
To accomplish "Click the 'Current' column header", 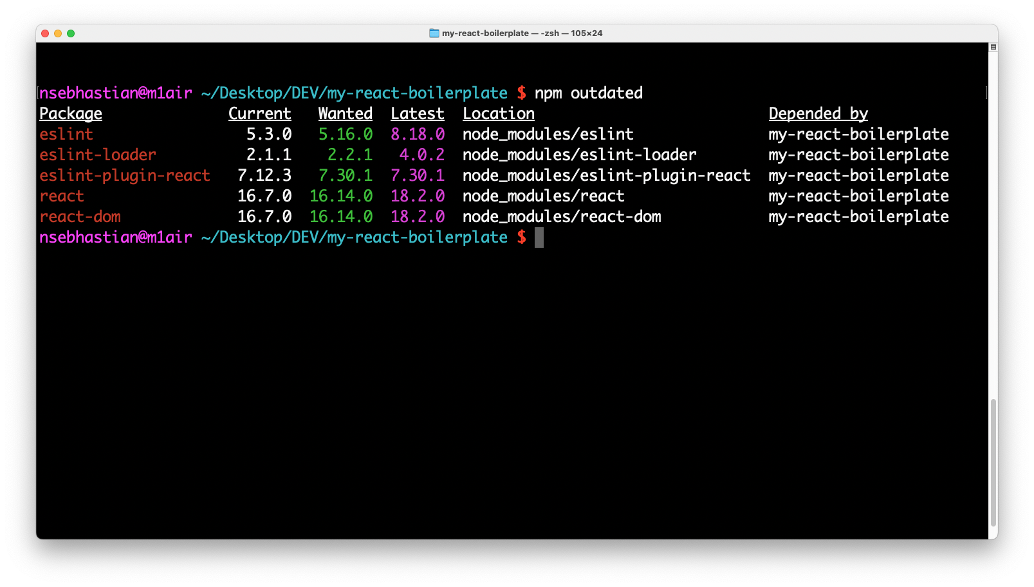I will (x=260, y=114).
